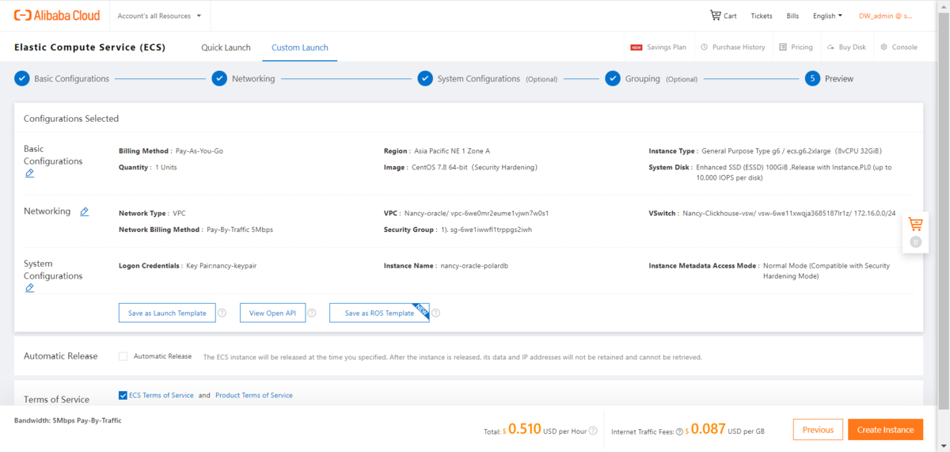
Task: Open Purchase History
Action: click(x=732, y=47)
